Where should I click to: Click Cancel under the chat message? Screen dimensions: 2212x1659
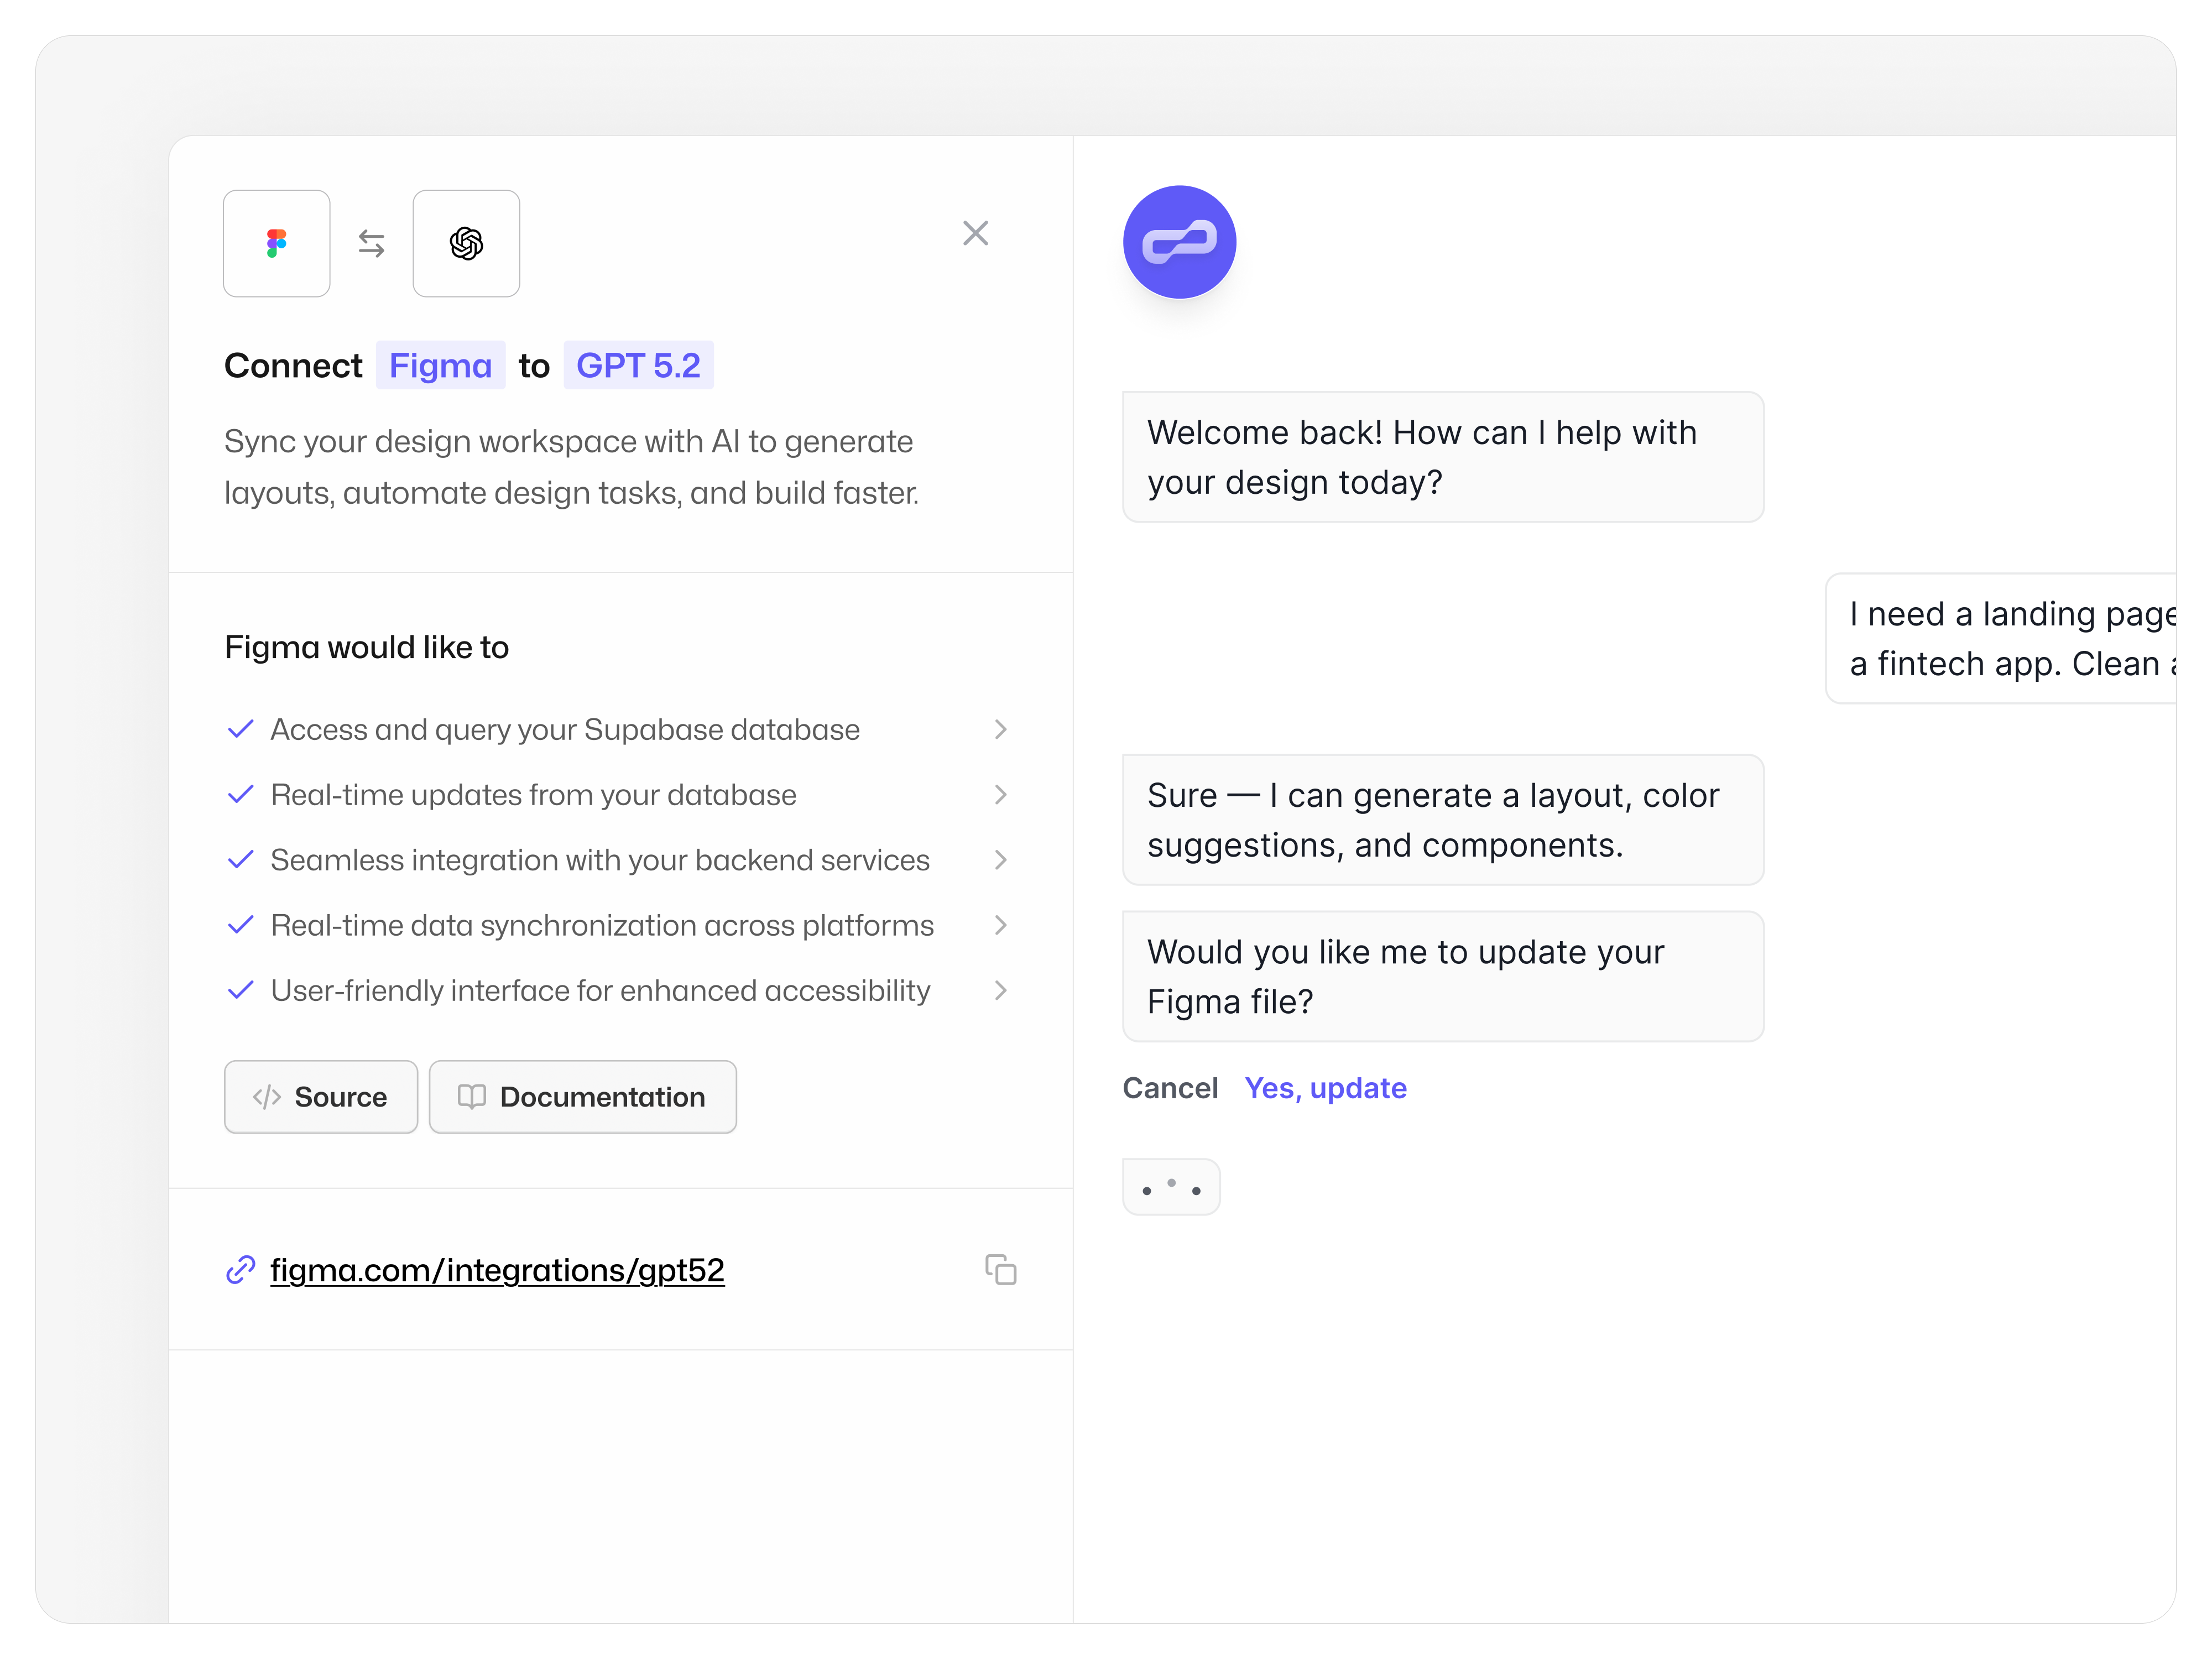[x=1170, y=1088]
